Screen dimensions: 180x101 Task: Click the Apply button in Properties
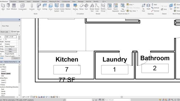tap(15, 58)
